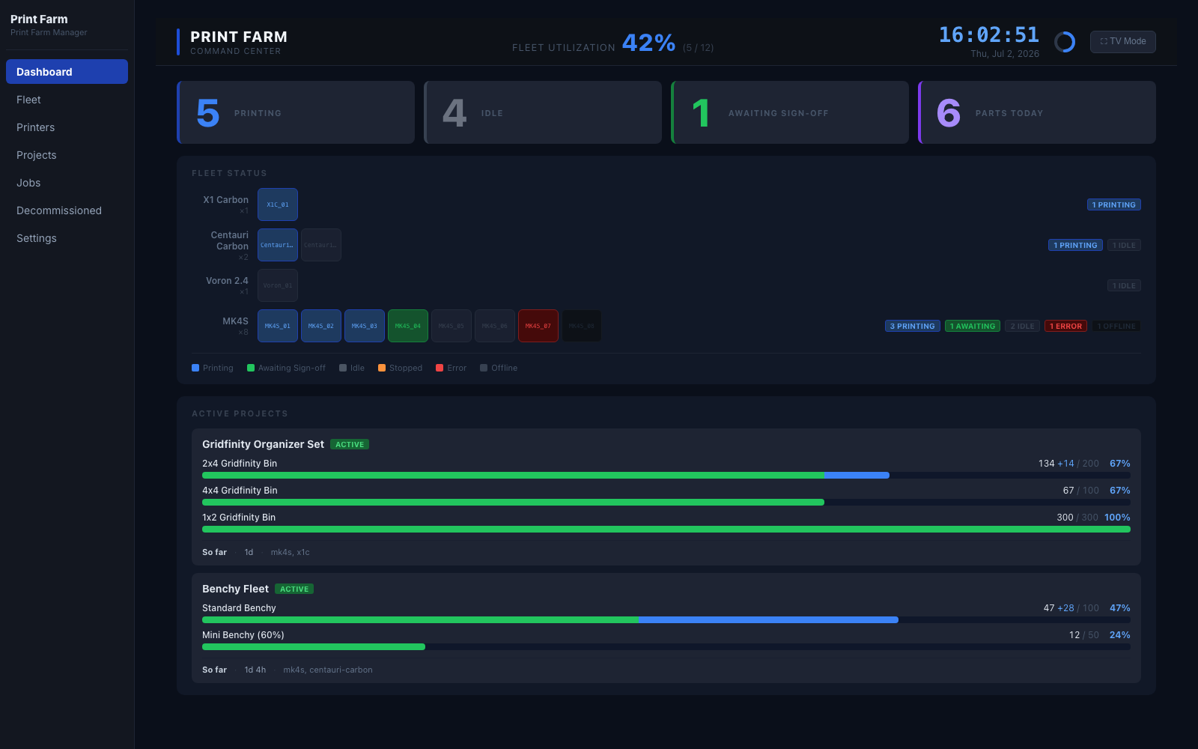Click the Mini Benchy (60%) progress bar

[x=666, y=647]
